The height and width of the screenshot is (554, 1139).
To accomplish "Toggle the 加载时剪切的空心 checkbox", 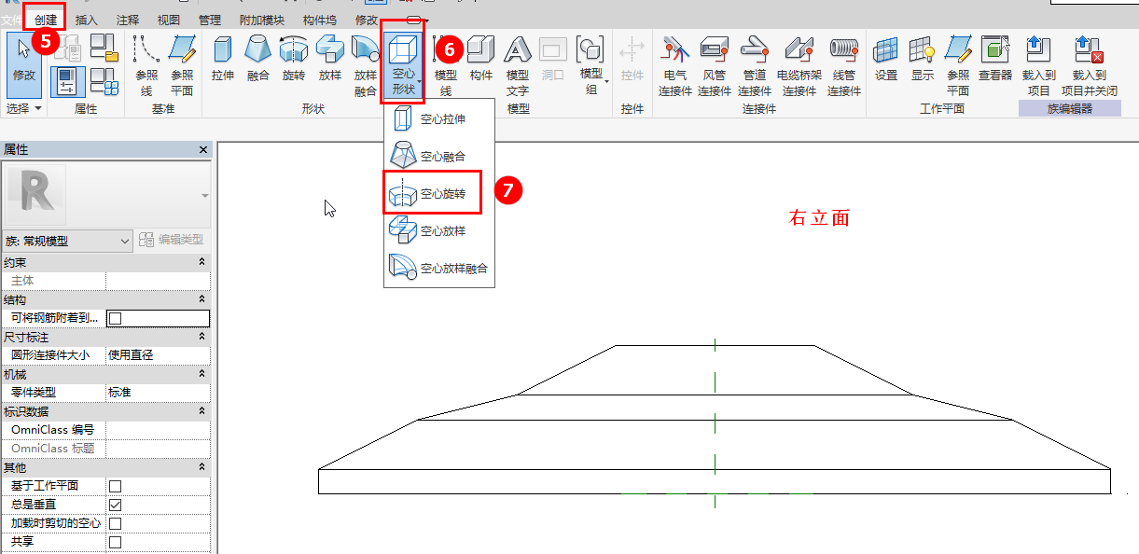I will pyautogui.click(x=115, y=523).
